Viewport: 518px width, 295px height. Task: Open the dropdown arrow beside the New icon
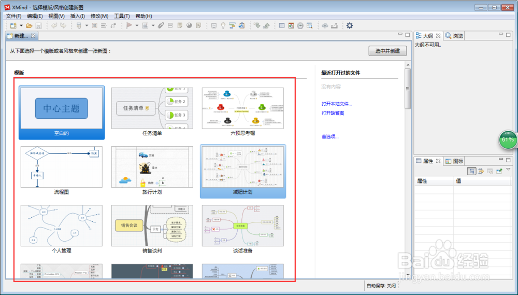[21, 25]
